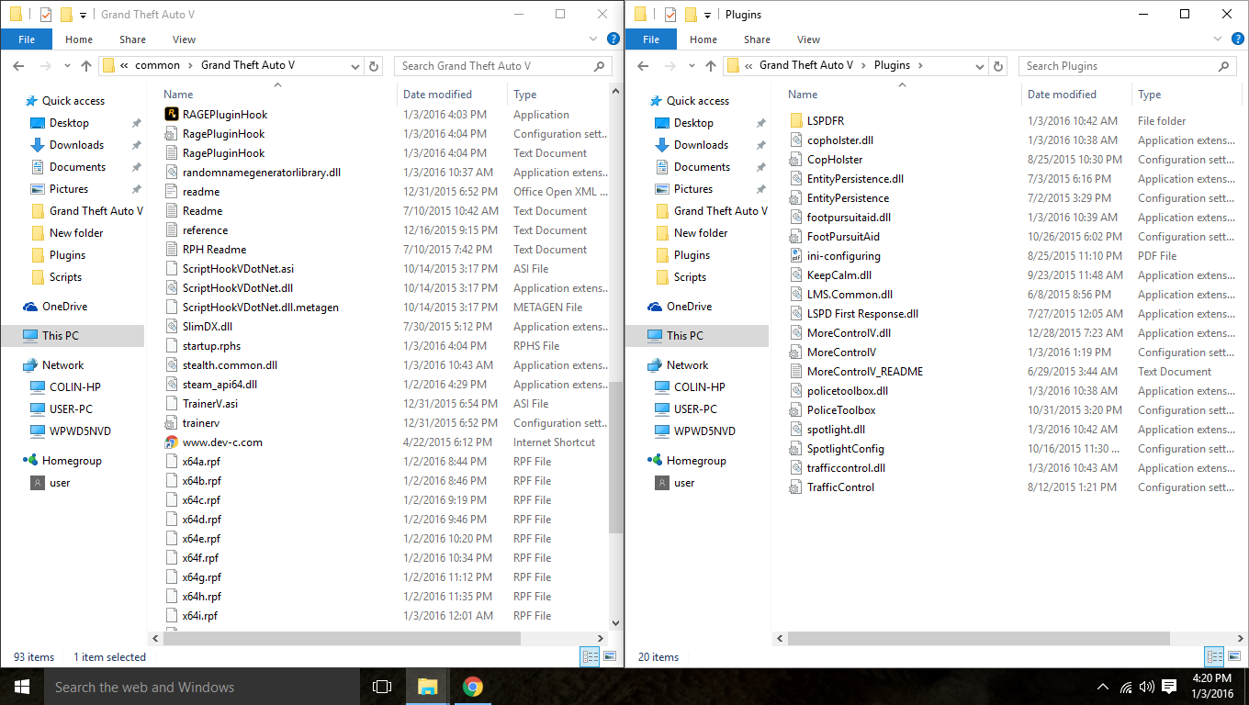Refresh the Plugins folder view

click(x=998, y=66)
